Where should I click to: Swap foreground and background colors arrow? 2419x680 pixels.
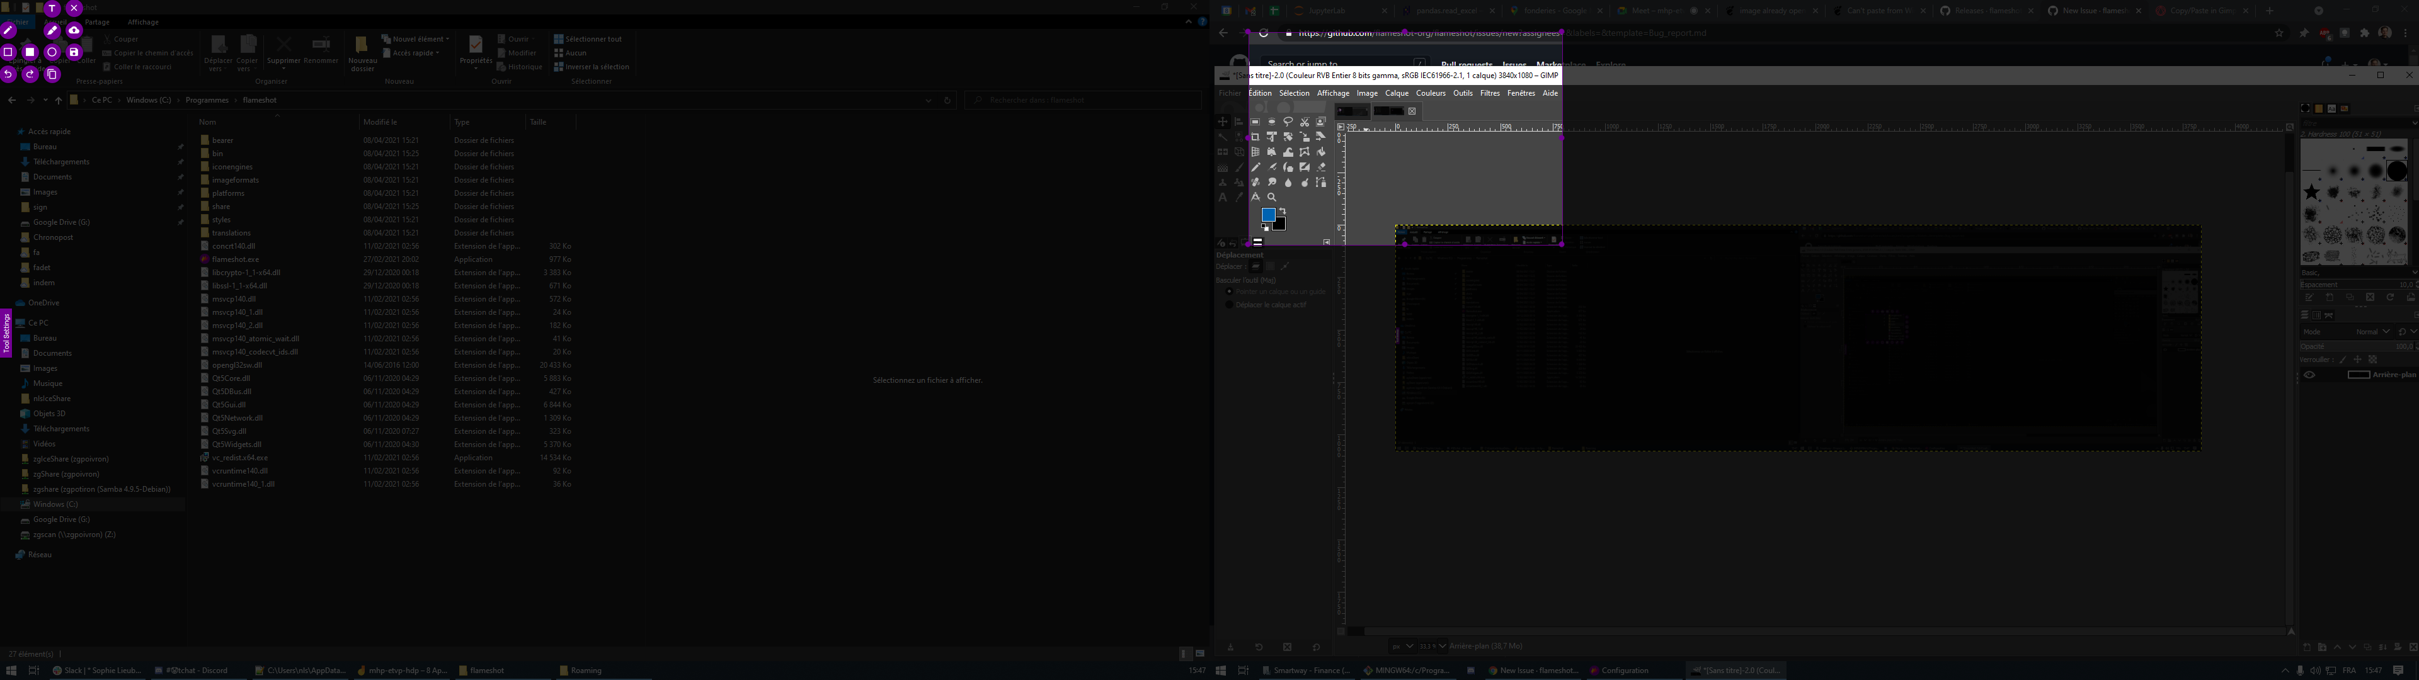(x=1284, y=210)
